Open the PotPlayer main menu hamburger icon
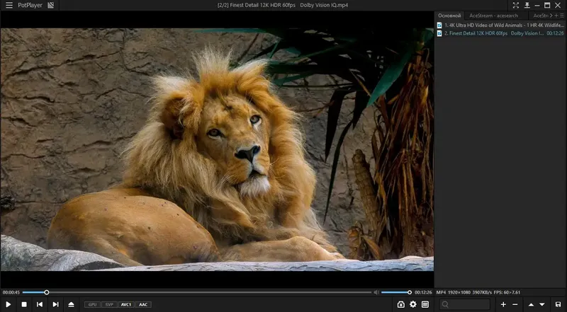The width and height of the screenshot is (567, 312). 9,6
